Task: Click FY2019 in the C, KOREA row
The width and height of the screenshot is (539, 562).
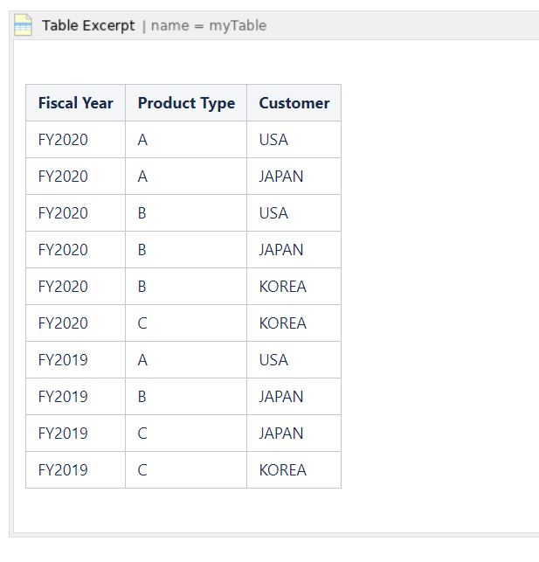Action: tap(63, 469)
